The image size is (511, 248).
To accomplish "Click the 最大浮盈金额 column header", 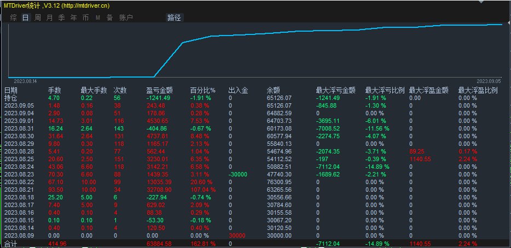I will pos(428,91).
